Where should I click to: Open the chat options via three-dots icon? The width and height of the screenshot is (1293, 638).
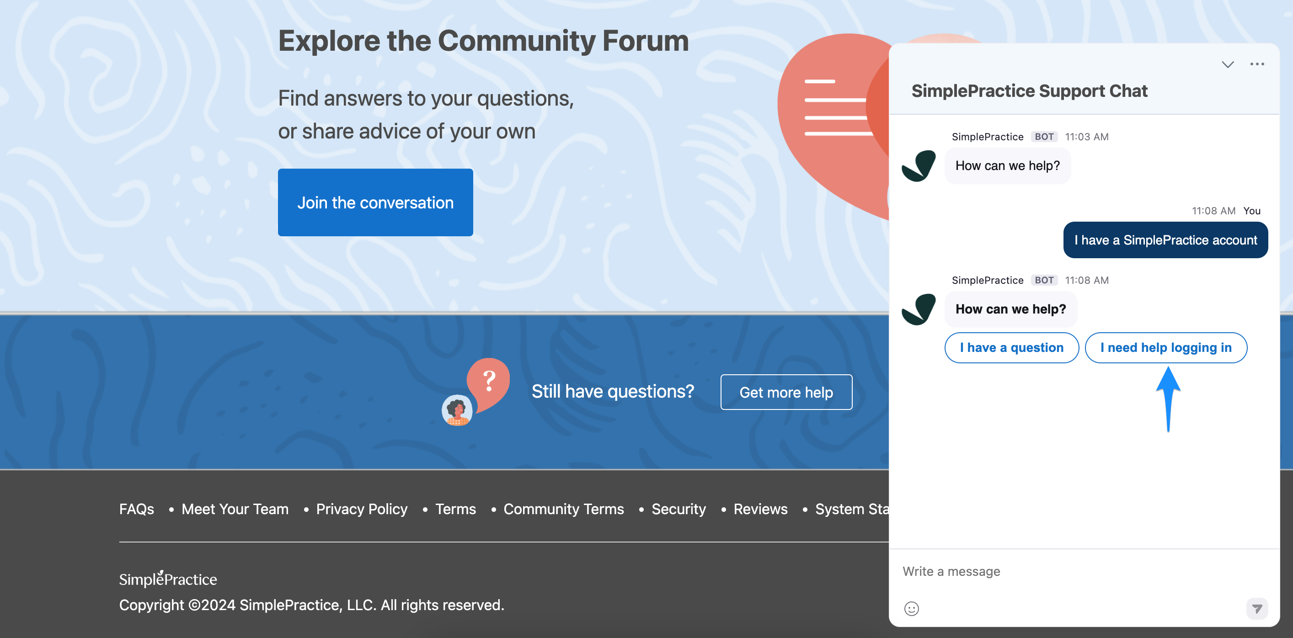coord(1257,64)
